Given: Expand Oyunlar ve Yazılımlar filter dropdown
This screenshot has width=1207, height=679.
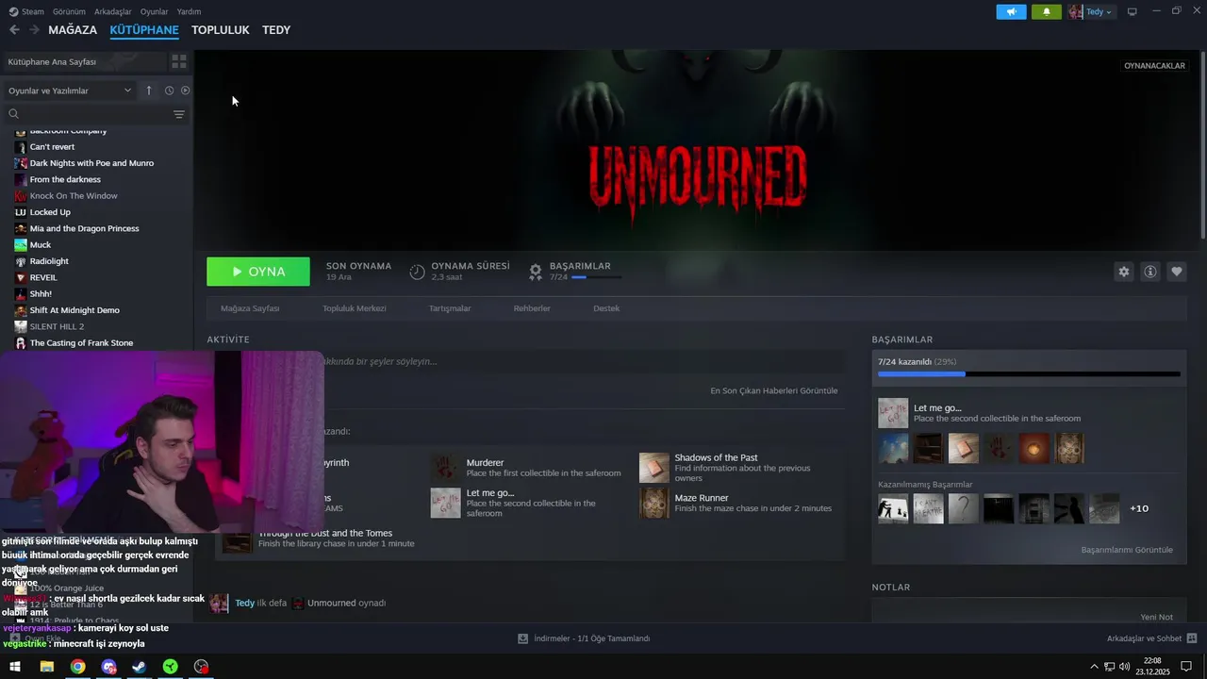Looking at the screenshot, I should coord(70,91).
